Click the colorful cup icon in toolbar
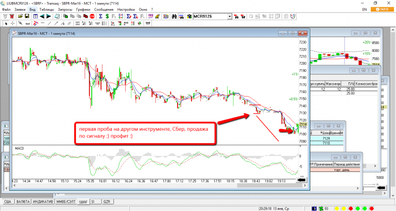The height and width of the screenshot is (211, 396). 293,16
